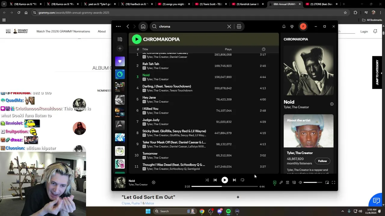Open the Spotify miniplayer

tap(327, 182)
